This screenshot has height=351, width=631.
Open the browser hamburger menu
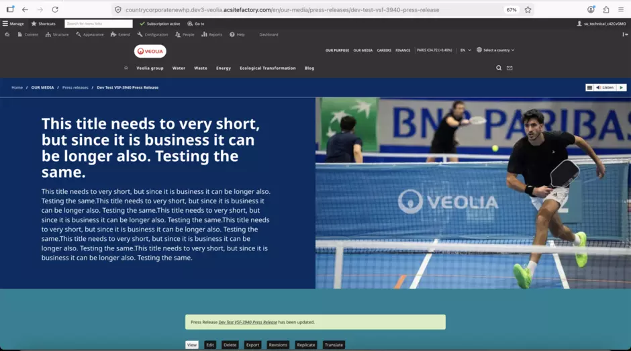[x=621, y=9]
